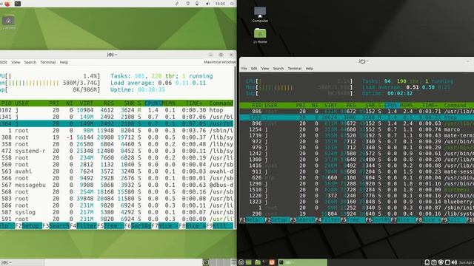Select the syslog process row in left htop

pyautogui.click(x=117, y=212)
